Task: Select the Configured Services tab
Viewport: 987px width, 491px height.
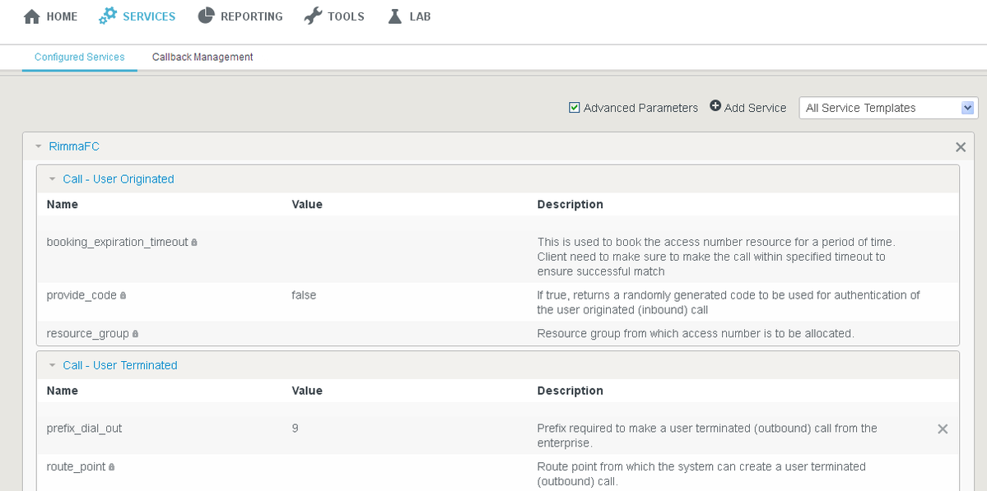Action: 79,57
